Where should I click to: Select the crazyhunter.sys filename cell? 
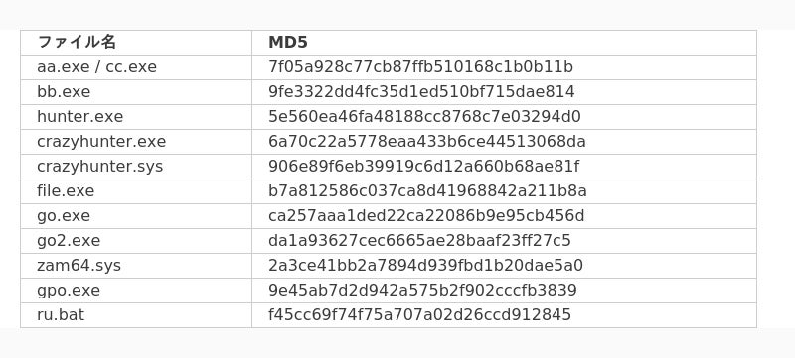pos(136,167)
